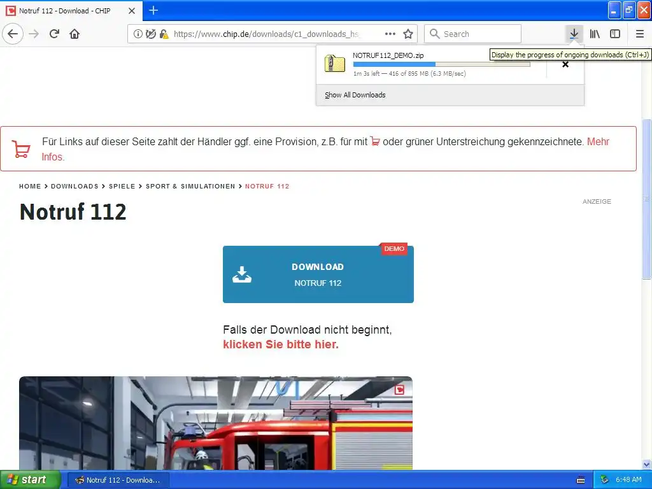
Task: Bookmark this page with the star
Action: click(408, 34)
